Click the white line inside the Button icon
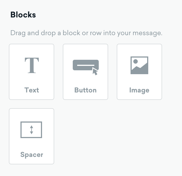The image size is (182, 176). [x=86, y=65]
